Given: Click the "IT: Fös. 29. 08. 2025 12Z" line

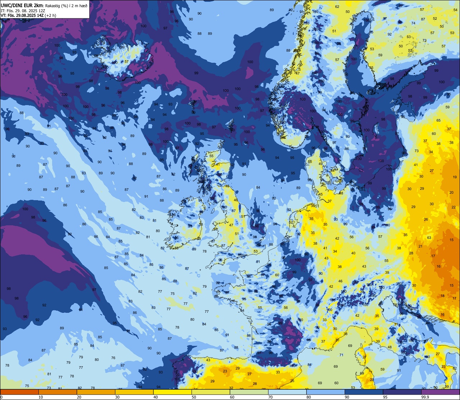Looking at the screenshot, I should tap(22, 11).
